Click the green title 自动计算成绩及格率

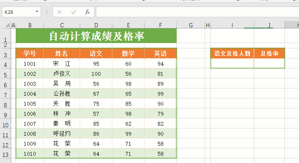pos(96,36)
